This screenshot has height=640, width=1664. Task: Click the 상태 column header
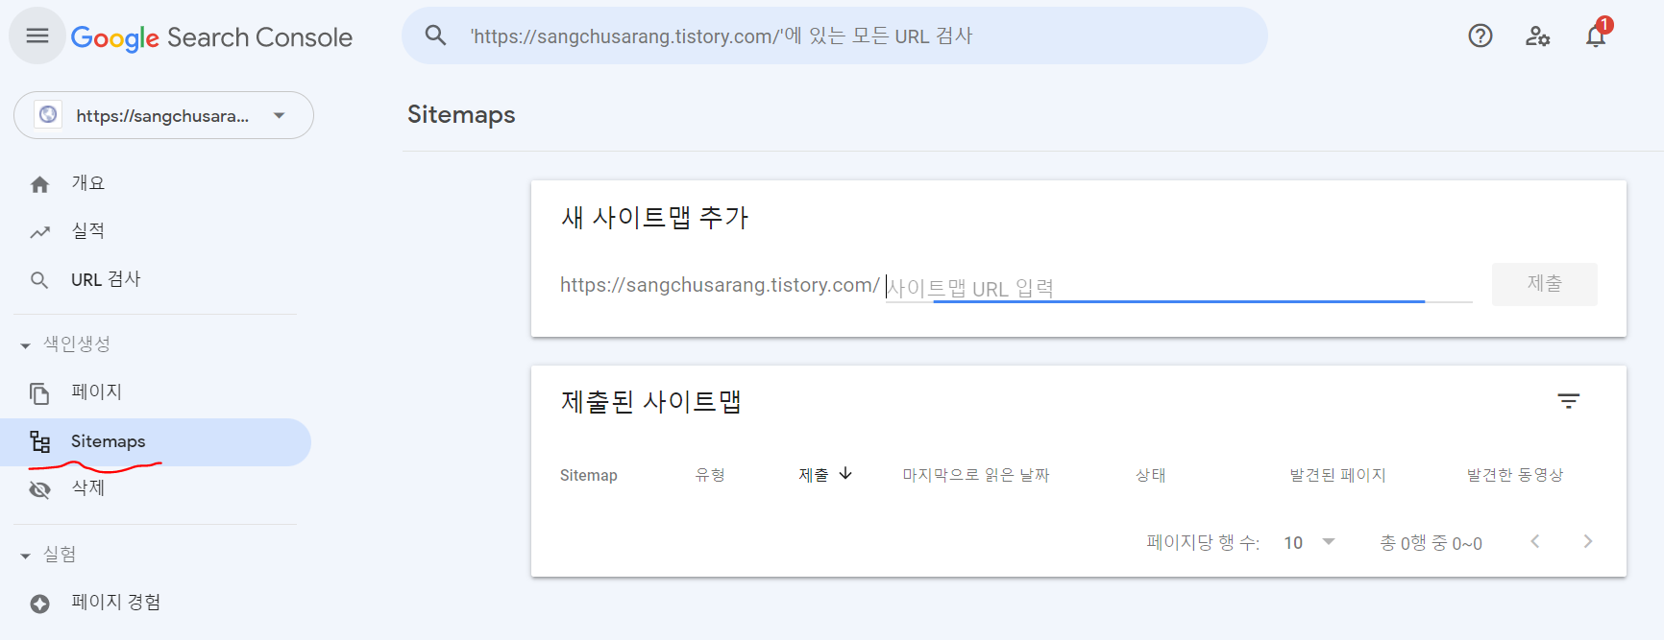[1151, 475]
